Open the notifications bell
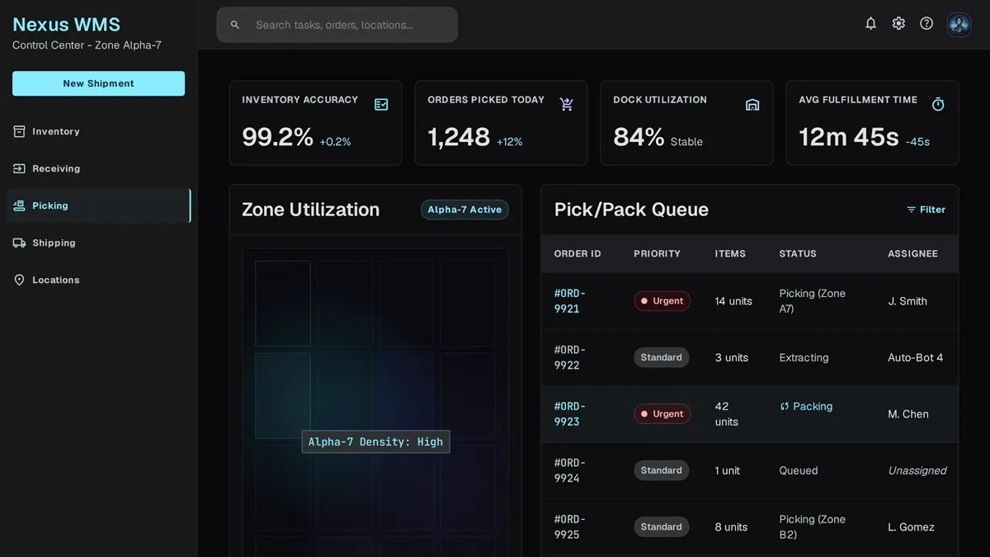The image size is (990, 557). point(870,24)
